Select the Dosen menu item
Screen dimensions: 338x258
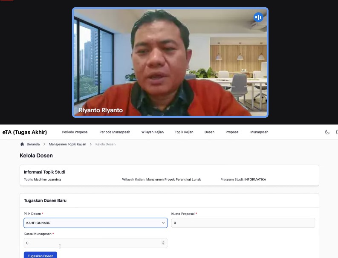(209, 132)
